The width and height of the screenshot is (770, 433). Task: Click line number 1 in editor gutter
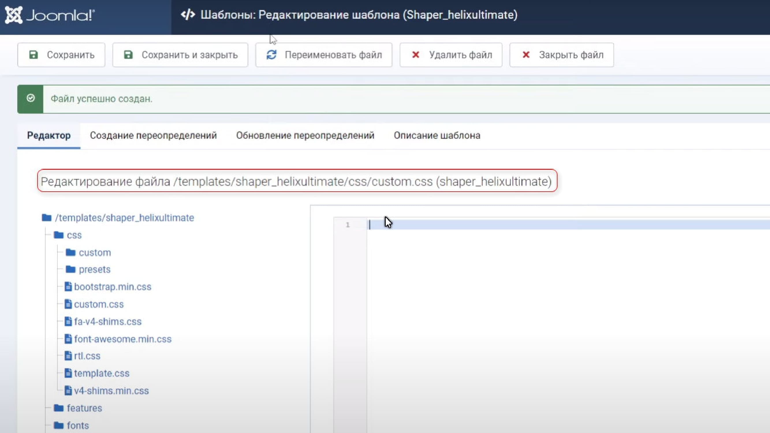tap(348, 225)
